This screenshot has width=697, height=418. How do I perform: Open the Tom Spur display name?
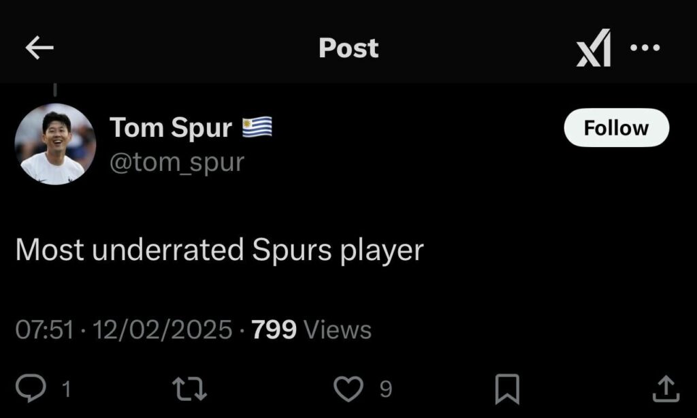tap(171, 127)
